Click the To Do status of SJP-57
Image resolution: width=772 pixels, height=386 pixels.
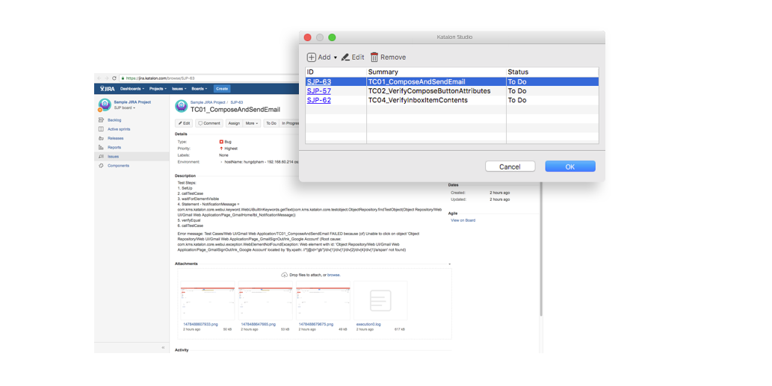tap(517, 91)
